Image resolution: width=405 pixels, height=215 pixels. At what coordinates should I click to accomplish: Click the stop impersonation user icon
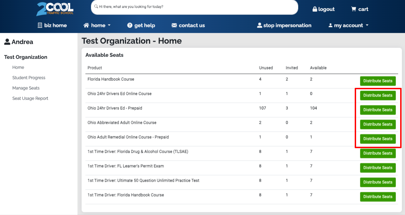point(260,25)
